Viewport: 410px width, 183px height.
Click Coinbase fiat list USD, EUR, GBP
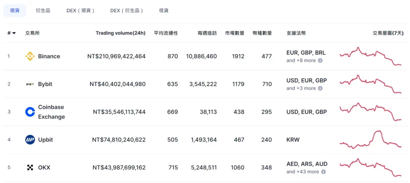(x=307, y=112)
